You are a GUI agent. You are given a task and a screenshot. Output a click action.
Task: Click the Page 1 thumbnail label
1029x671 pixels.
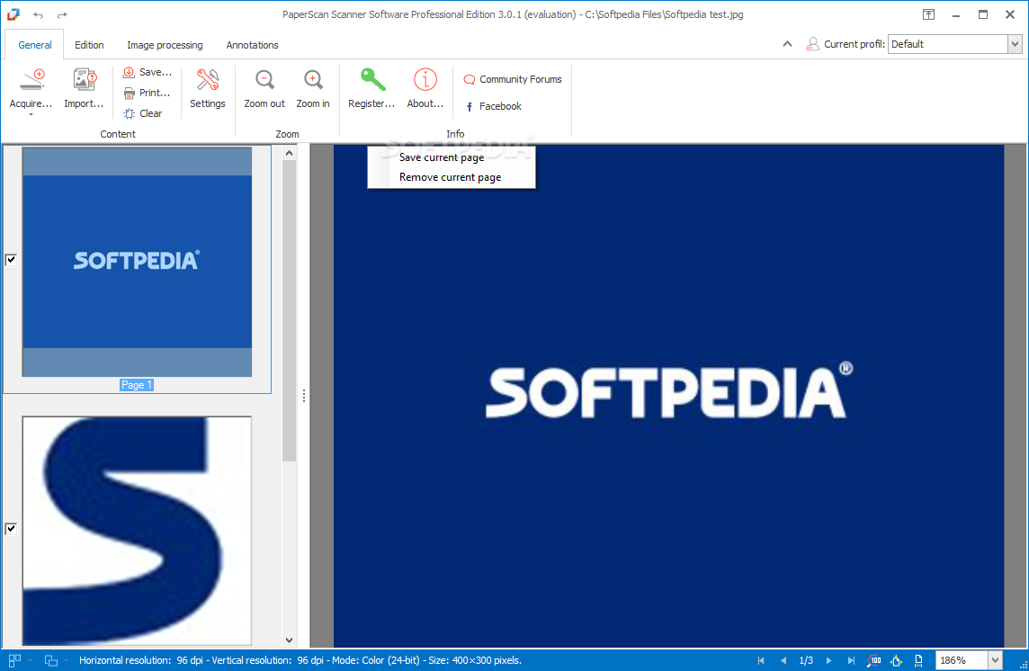click(137, 385)
